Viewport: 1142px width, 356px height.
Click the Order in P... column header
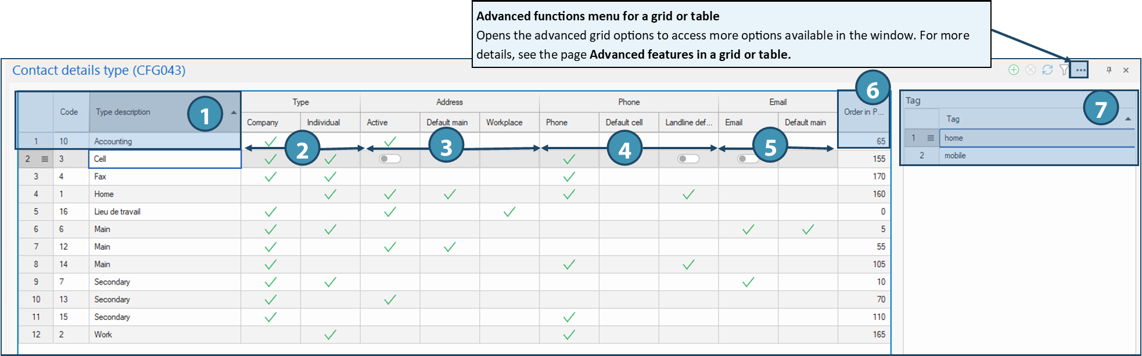pos(864,112)
